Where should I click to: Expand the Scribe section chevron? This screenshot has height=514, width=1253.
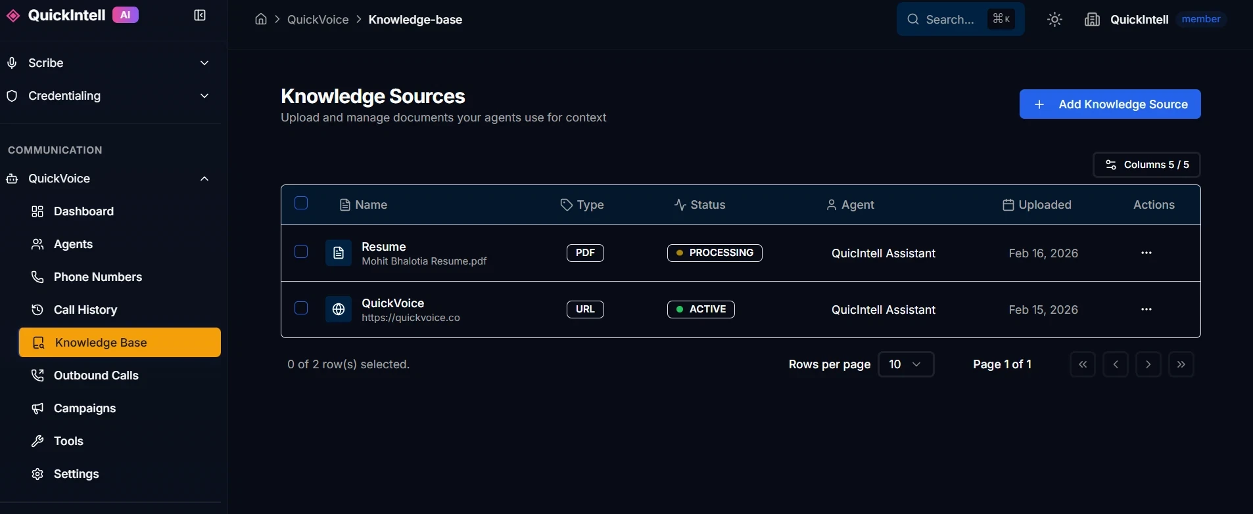pos(204,63)
